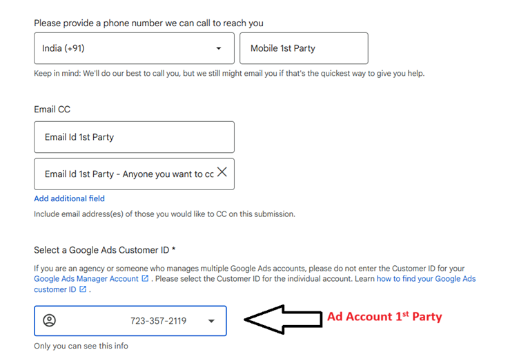519x363 pixels.
Task: Click the account avatar icon in dropdown
Action: [49, 320]
